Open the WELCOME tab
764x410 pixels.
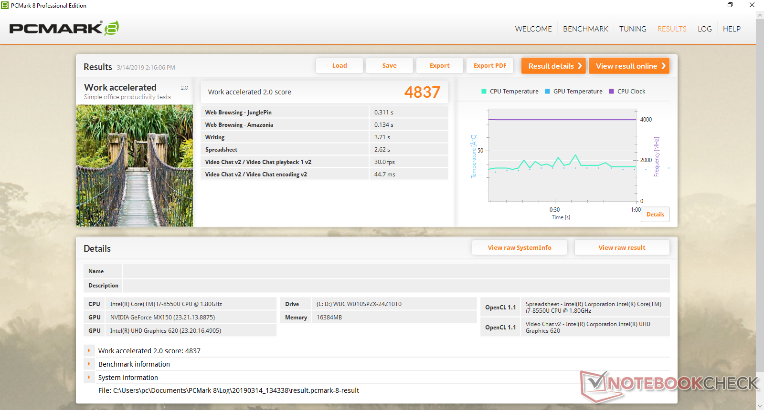[x=533, y=29]
